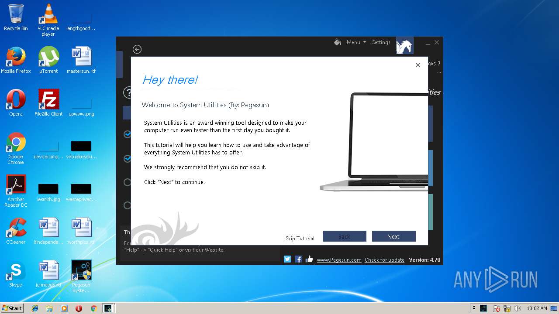
Task: Select the Skype desktop shortcut
Action: pos(16,274)
